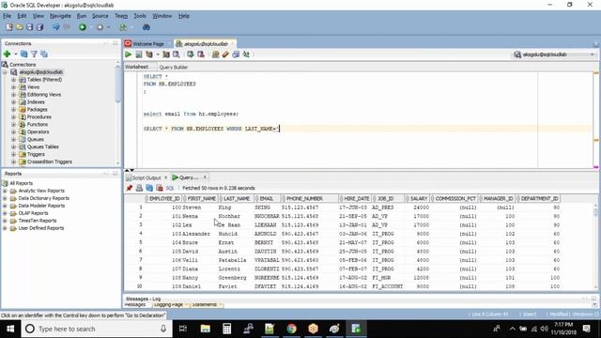601x338 pixels.
Task: Click the SQL History icon in worksheet toolbar
Action: click(236, 54)
